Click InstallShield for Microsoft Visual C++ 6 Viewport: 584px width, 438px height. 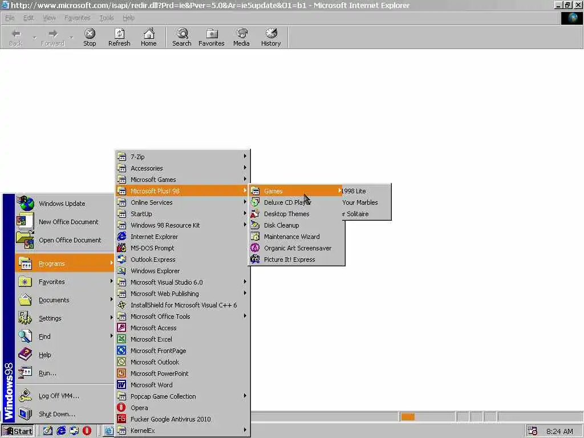click(x=182, y=305)
